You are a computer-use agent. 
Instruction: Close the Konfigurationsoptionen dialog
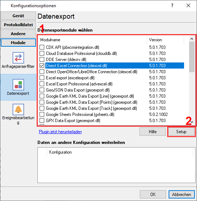point(188,5)
